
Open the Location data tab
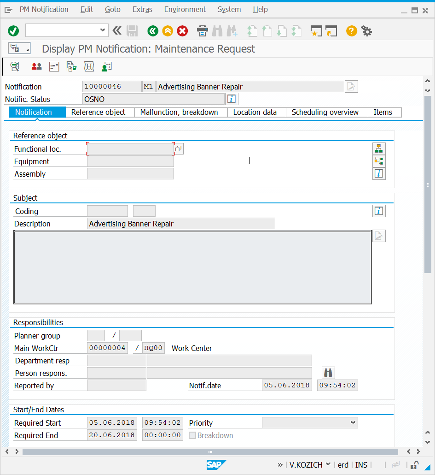(x=255, y=112)
